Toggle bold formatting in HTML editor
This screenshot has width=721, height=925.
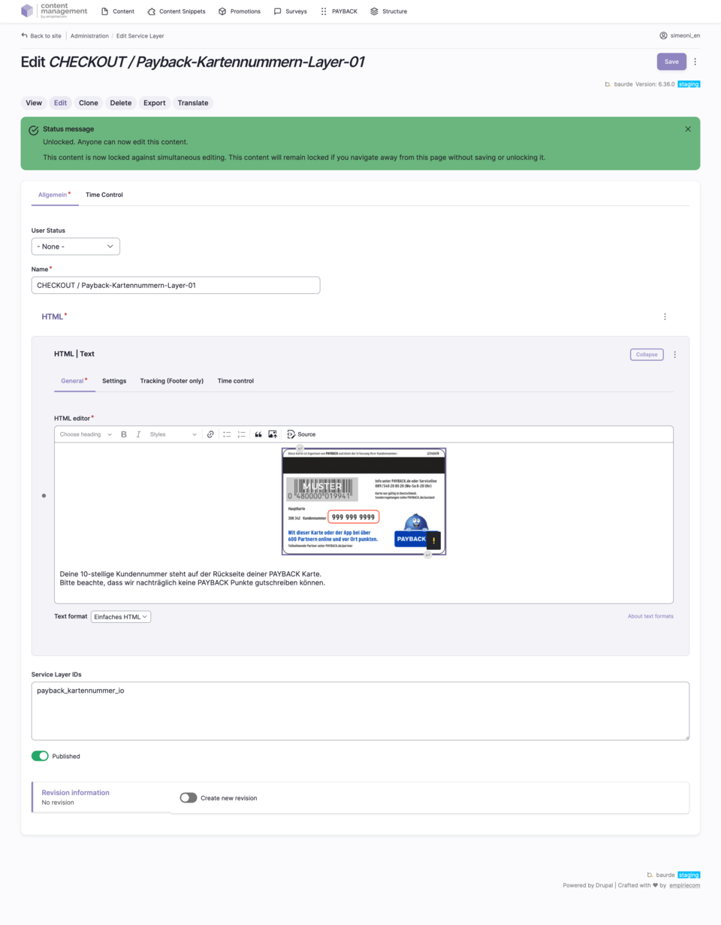(124, 434)
